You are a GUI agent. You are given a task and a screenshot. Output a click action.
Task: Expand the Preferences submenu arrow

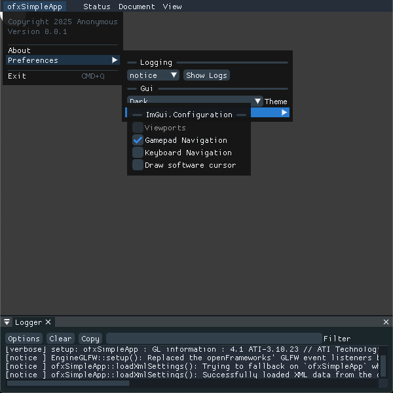click(115, 60)
